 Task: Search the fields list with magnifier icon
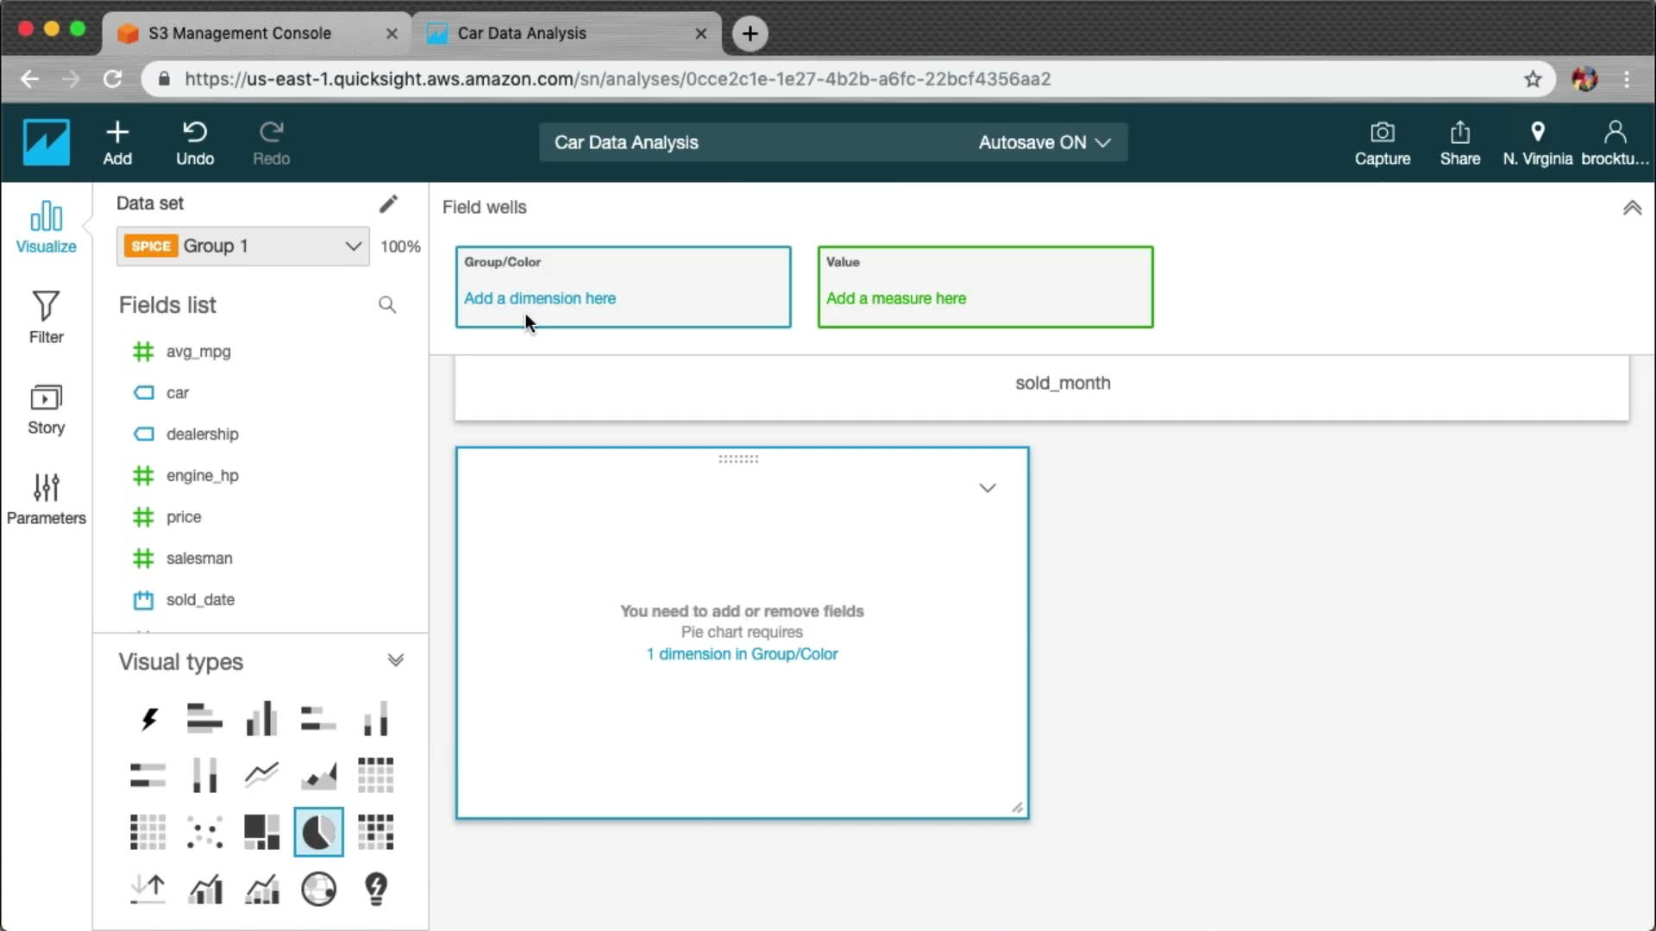387,305
